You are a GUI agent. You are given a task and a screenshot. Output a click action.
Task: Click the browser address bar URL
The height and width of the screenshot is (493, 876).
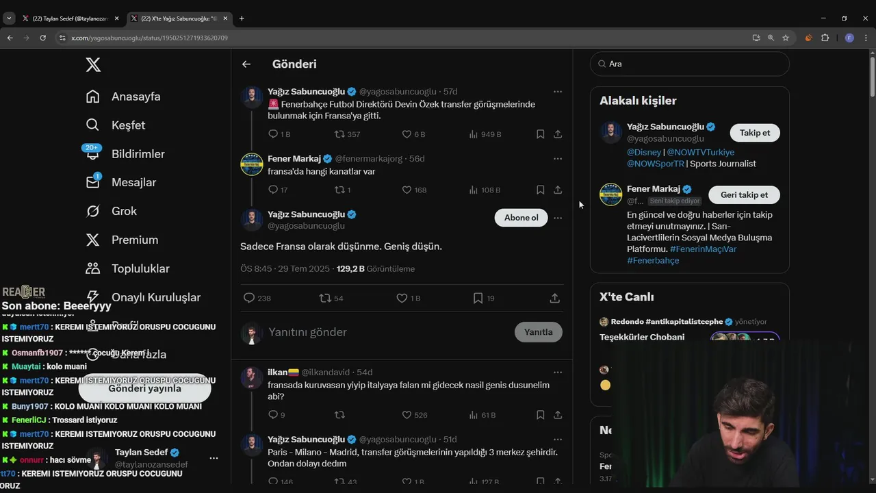coord(149,38)
